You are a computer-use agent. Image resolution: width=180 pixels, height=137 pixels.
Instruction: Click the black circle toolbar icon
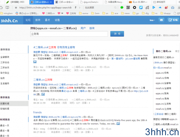click(135, 8)
